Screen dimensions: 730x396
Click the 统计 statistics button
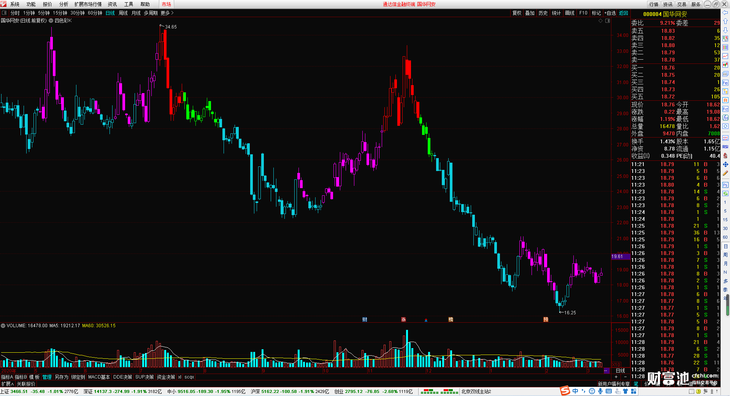(x=557, y=13)
